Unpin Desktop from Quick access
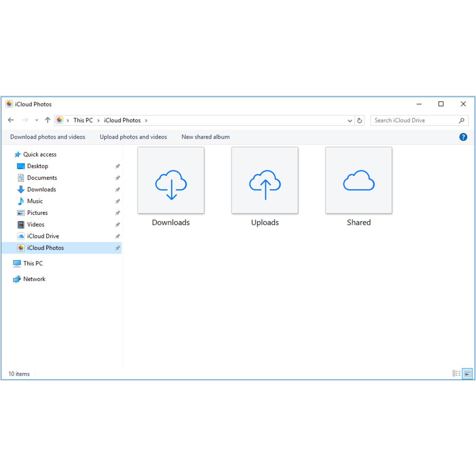 click(118, 166)
